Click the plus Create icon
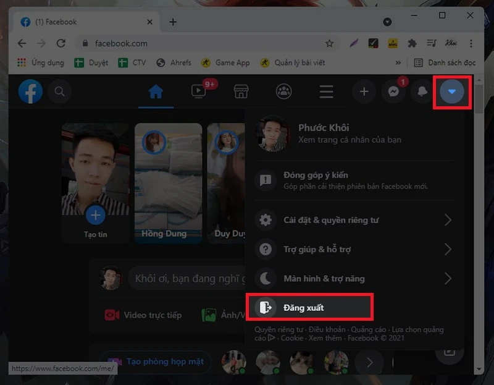The width and height of the screenshot is (494, 385). 364,92
